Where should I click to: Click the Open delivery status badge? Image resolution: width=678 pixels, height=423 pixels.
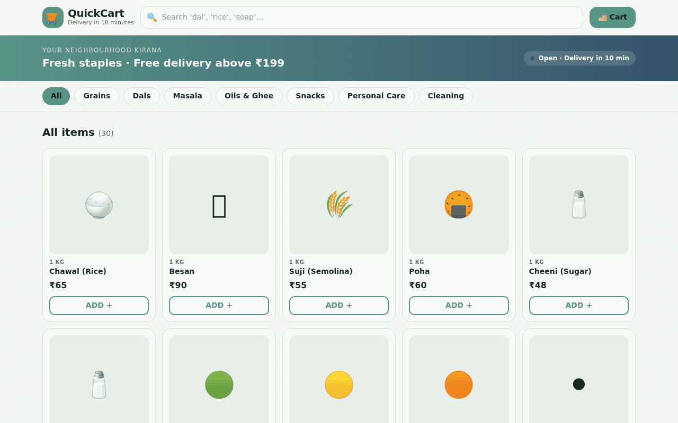pos(579,58)
